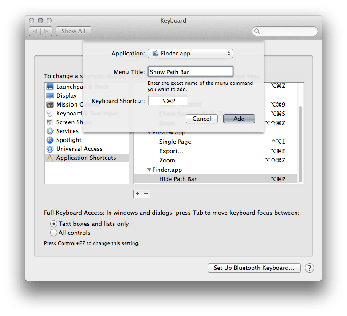Select the Display label in sidebar

67,95
